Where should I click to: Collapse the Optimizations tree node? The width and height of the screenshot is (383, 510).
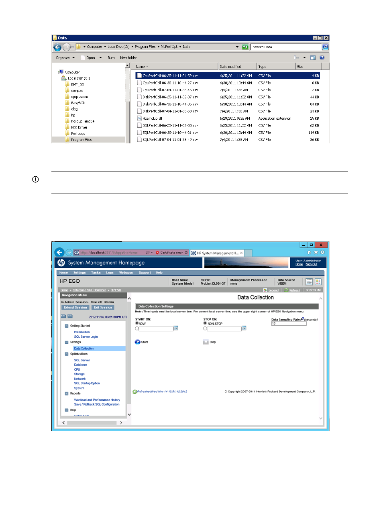pos(67,354)
